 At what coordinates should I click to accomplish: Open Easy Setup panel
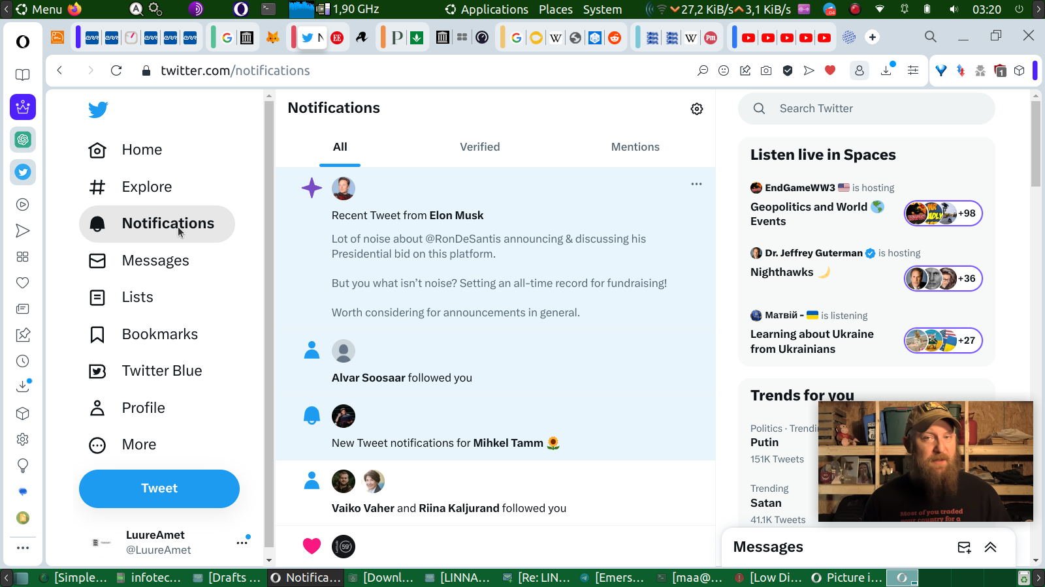point(913,70)
